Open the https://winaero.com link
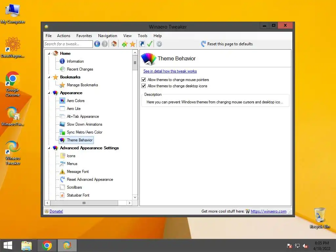 tap(268, 211)
